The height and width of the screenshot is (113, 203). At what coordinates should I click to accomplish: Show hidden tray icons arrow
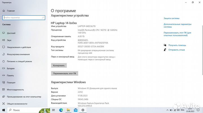coord(167,110)
